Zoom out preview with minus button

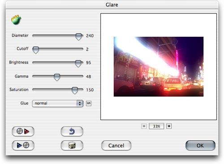[144, 126]
